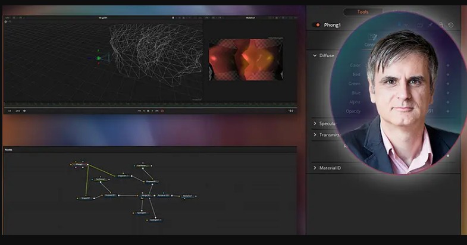Click the rendered MediaOut1 preview image
Viewport: 467px width, 245px height.
tap(246, 59)
